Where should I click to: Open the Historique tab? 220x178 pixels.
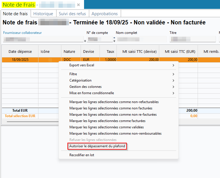pos(43,13)
